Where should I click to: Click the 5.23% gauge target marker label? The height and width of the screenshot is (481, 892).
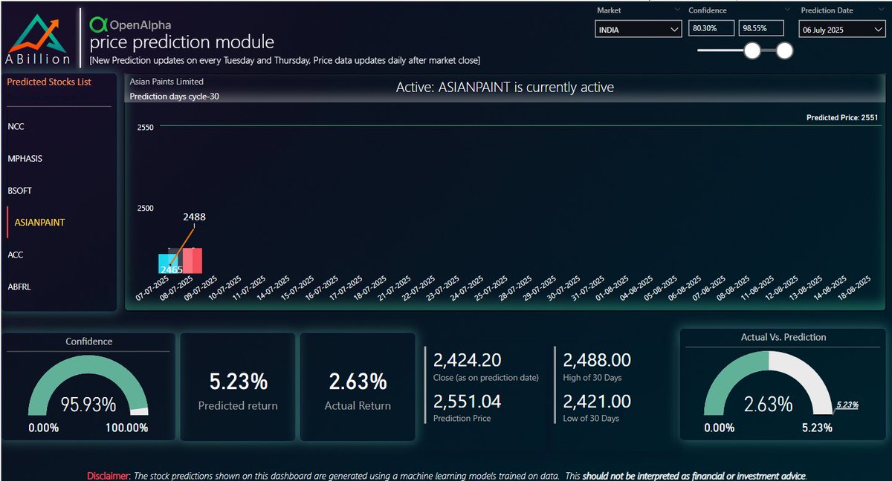pos(847,405)
